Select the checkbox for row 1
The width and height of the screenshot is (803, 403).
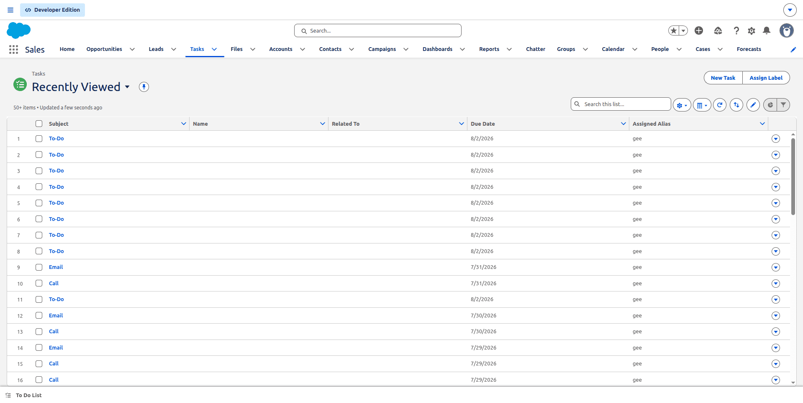coord(39,139)
